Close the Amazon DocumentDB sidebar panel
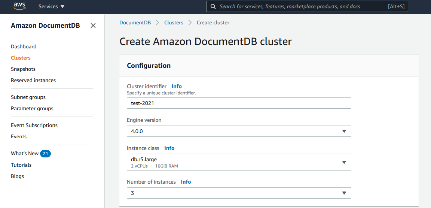The width and height of the screenshot is (431, 208). click(x=93, y=25)
